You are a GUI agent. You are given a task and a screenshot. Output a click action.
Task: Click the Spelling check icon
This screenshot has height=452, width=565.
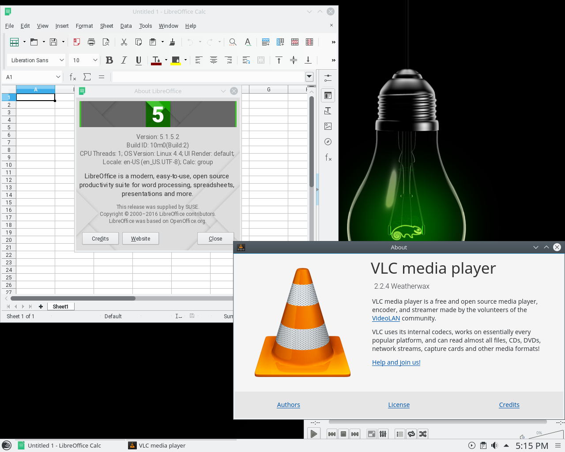point(248,42)
